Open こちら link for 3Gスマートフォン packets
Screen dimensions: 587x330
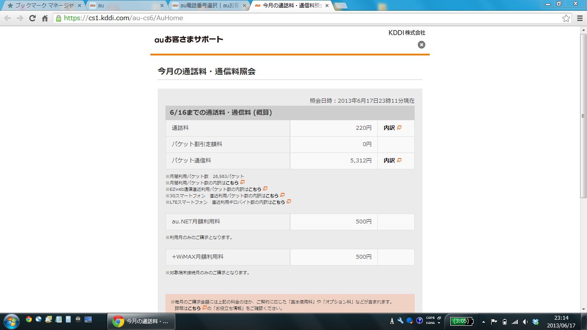click(275, 196)
